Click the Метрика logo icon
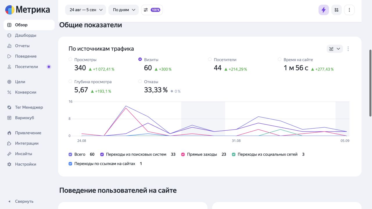This screenshot has width=372, height=209. click(10, 10)
